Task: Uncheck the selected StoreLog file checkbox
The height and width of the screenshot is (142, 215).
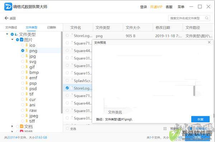Action: pyautogui.click(x=67, y=88)
